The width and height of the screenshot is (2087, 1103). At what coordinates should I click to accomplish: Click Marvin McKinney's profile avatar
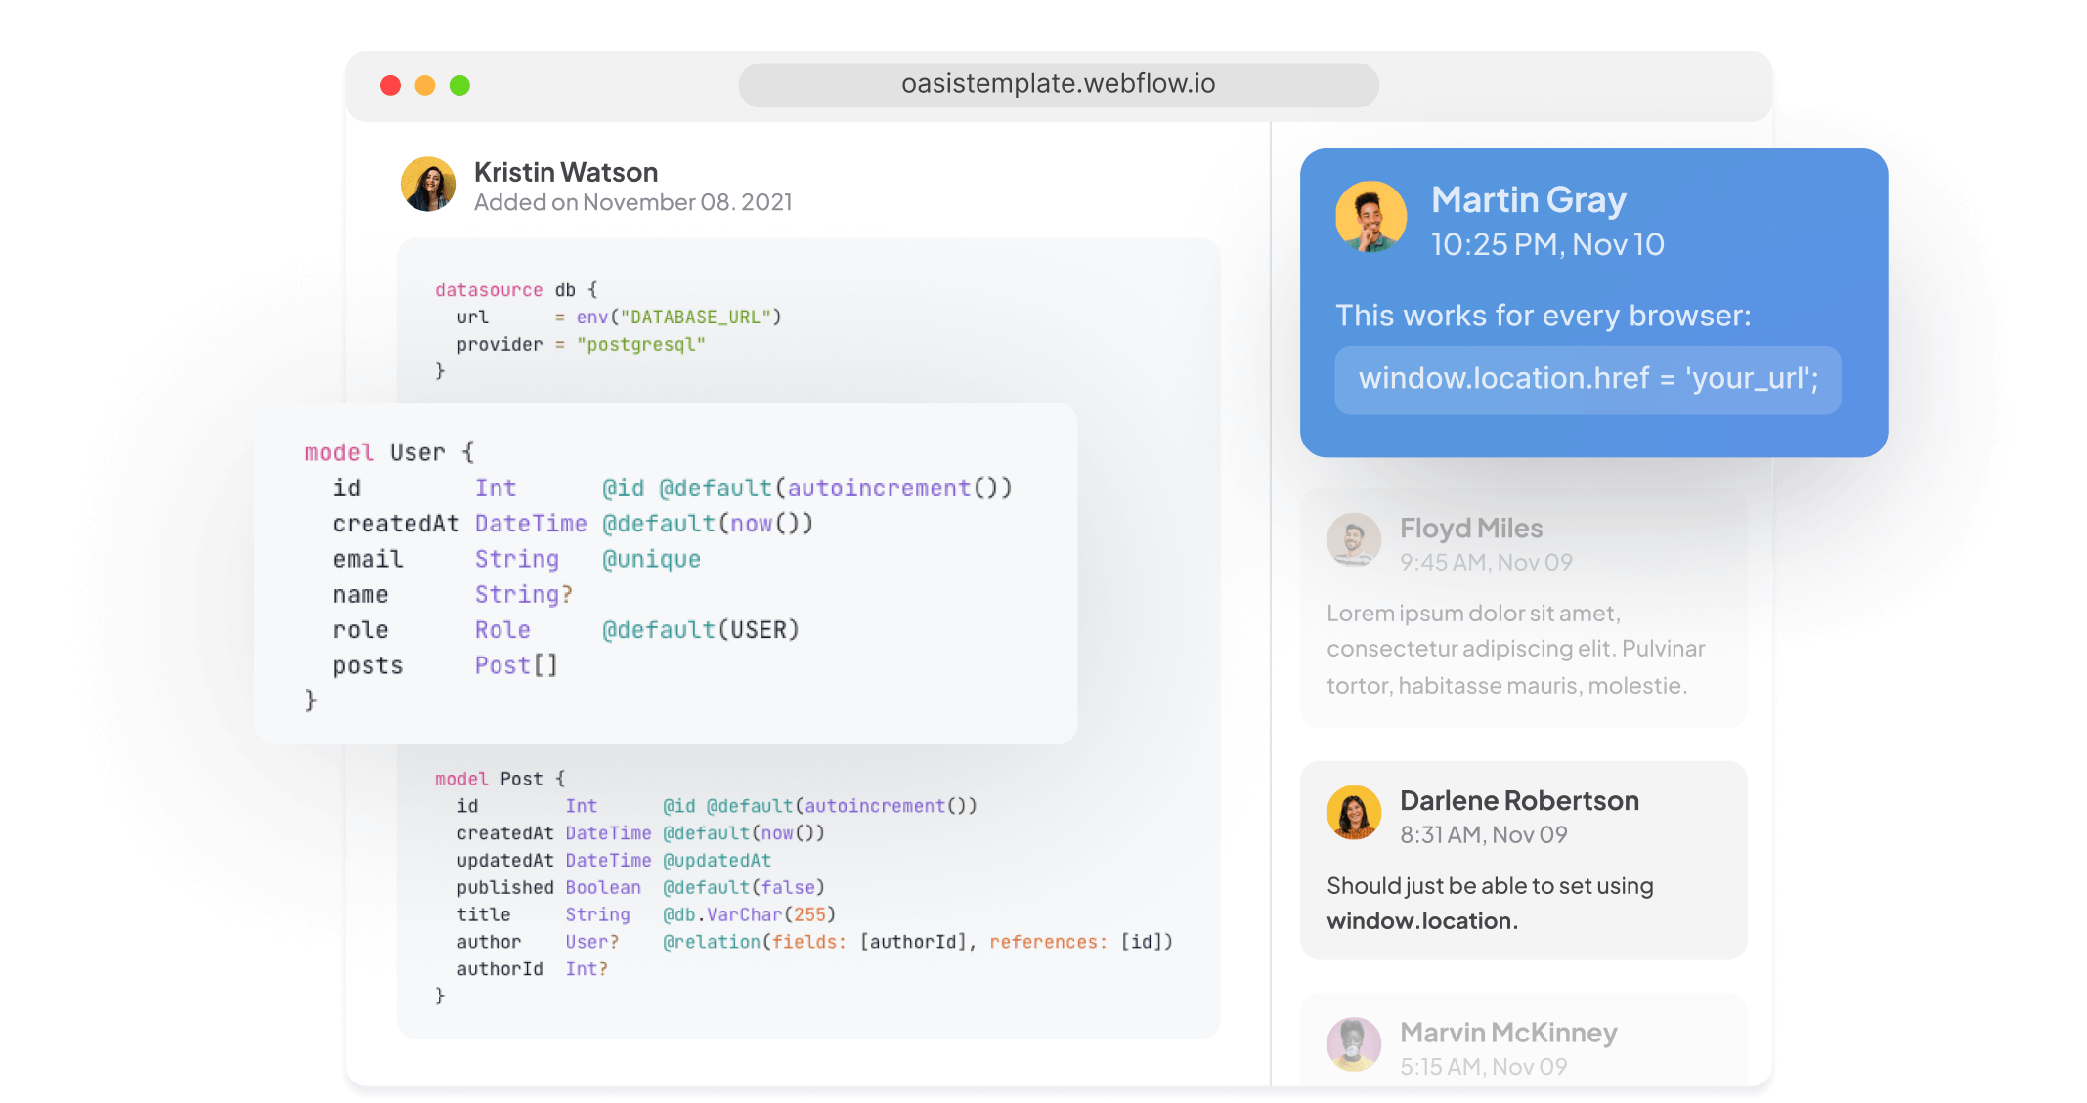click(x=1354, y=1044)
